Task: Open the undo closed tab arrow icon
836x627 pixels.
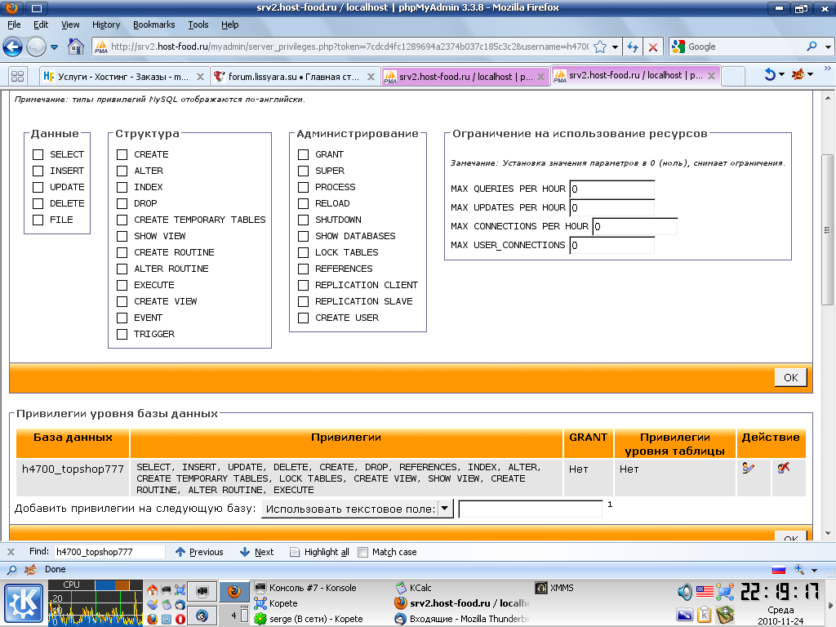Action: click(x=770, y=74)
